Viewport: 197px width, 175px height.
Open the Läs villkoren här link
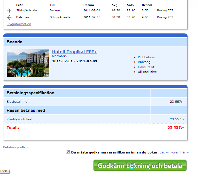click(x=174, y=152)
